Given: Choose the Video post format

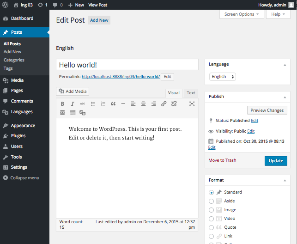Looking at the screenshot, I should click(x=211, y=219).
